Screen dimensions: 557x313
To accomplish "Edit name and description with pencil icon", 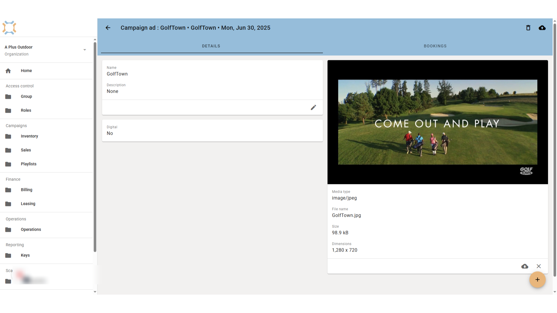I will pyautogui.click(x=313, y=108).
